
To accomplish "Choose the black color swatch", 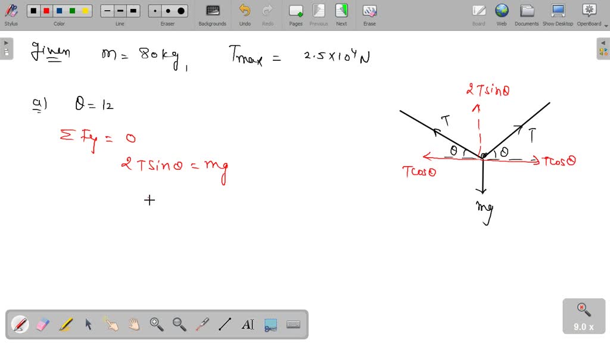I will 33,11.
